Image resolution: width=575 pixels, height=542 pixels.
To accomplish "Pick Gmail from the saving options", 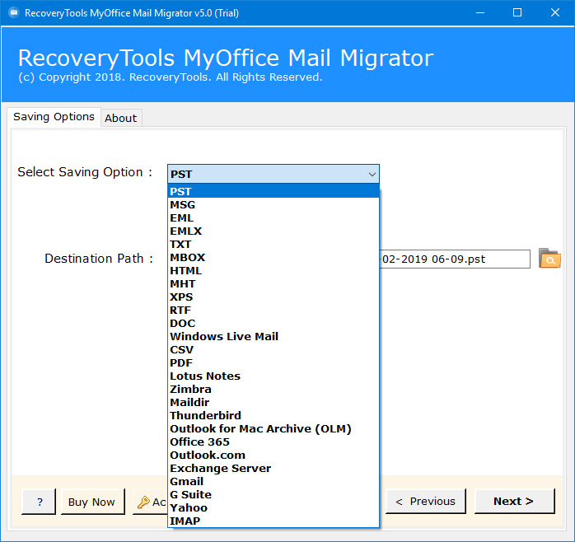I will 273,482.
